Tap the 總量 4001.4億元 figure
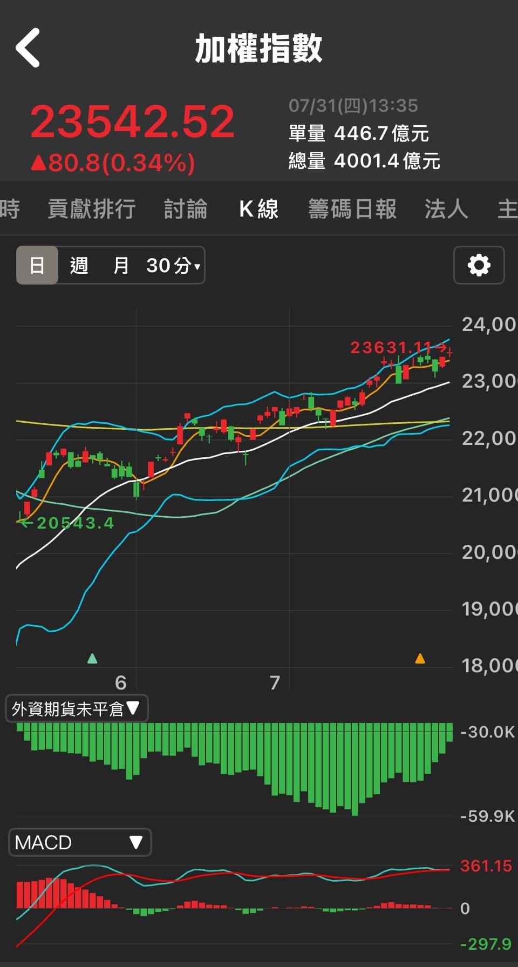Viewport: 518px width, 967px height. (365, 161)
